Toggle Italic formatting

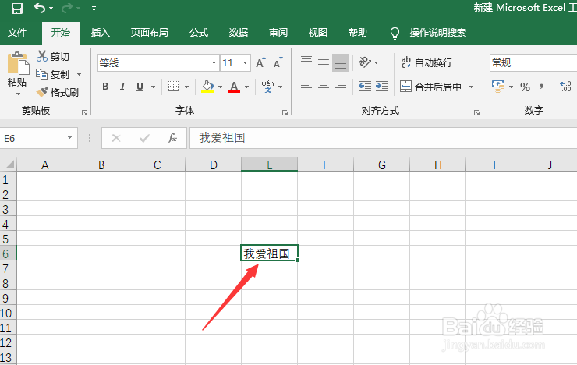pos(122,87)
